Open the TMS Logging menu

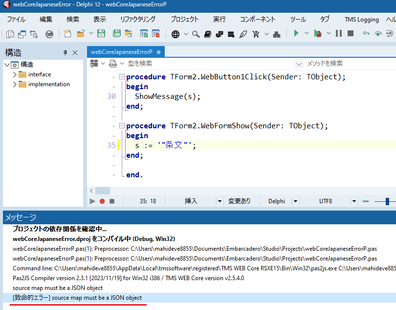(x=362, y=19)
